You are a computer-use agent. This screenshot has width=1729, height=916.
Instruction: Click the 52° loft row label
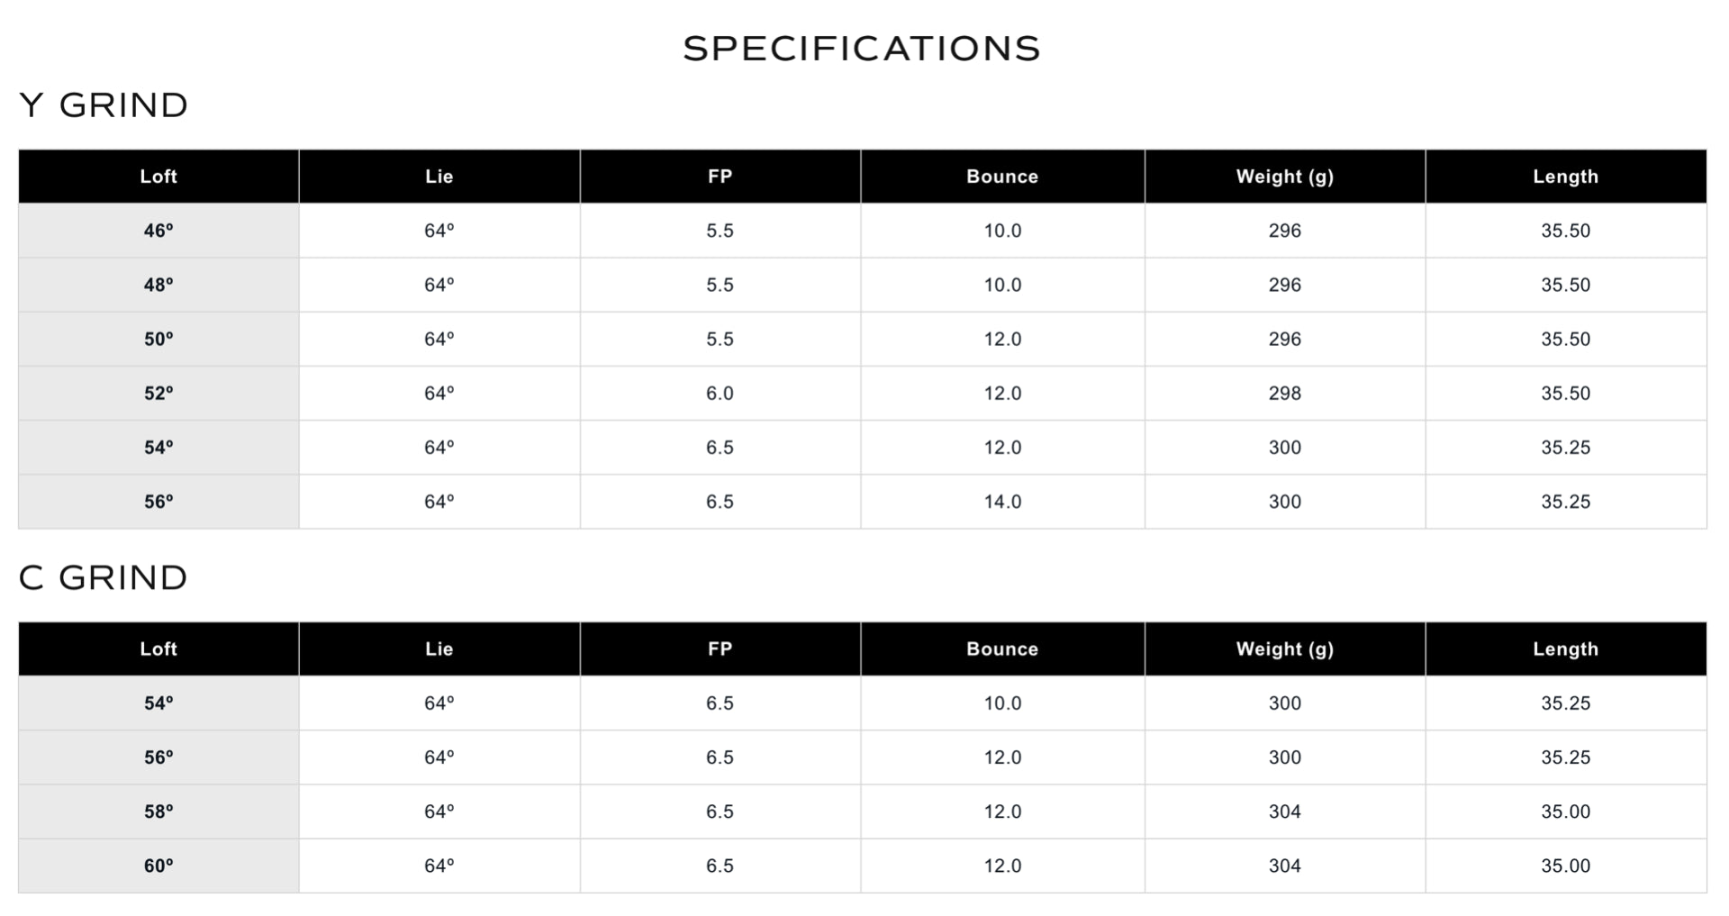tap(158, 394)
